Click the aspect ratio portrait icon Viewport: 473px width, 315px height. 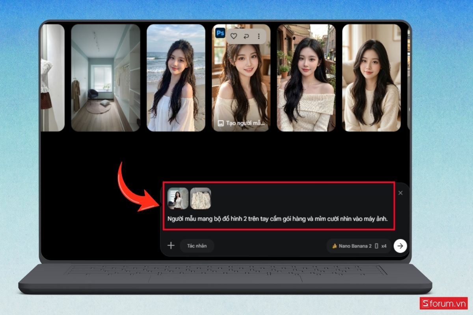tap(376, 246)
